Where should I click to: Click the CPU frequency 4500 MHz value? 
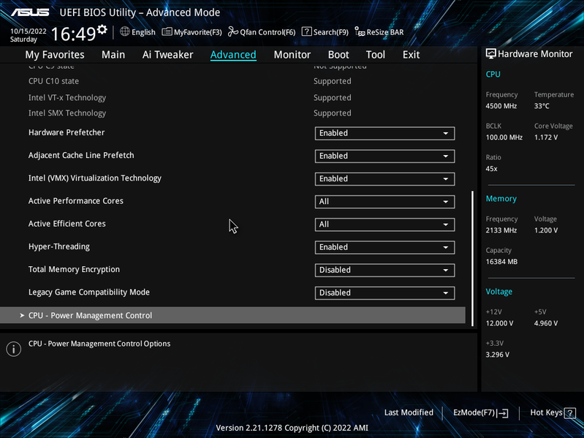point(501,106)
